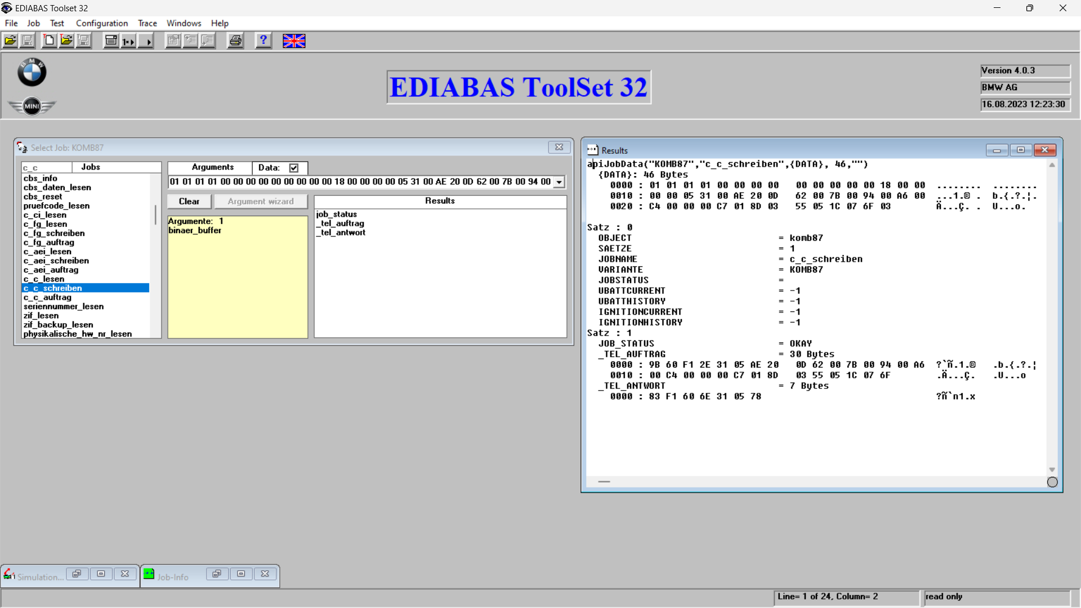
Task: Select job c_fg_schreiben
Action: 54,233
